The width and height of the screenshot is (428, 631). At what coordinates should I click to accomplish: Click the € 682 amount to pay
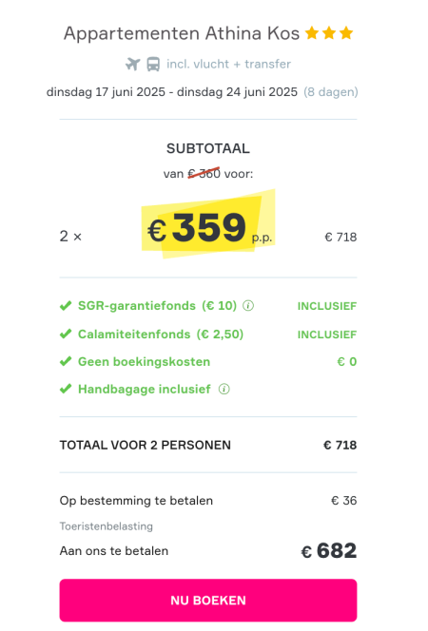[329, 551]
